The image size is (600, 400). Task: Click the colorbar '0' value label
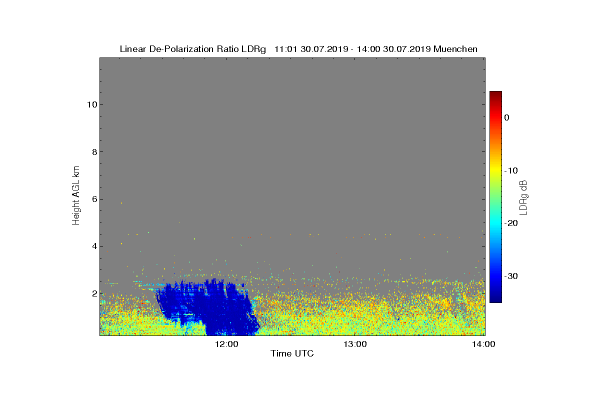click(x=506, y=117)
